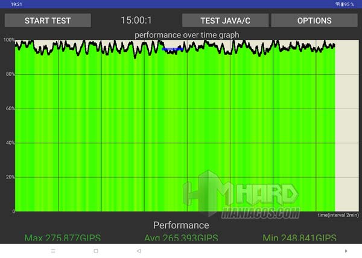Tap the Android recent apps menu icon

click(x=53, y=251)
